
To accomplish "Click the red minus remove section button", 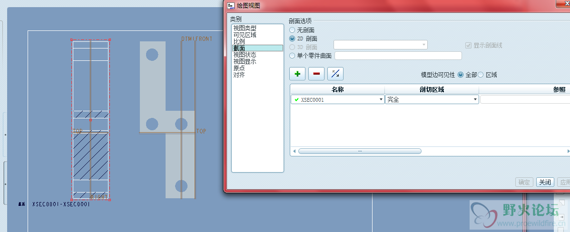I will pos(316,74).
